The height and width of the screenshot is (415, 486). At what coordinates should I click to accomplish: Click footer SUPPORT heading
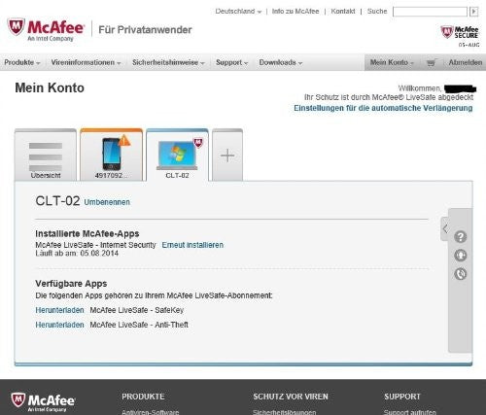[x=402, y=397]
